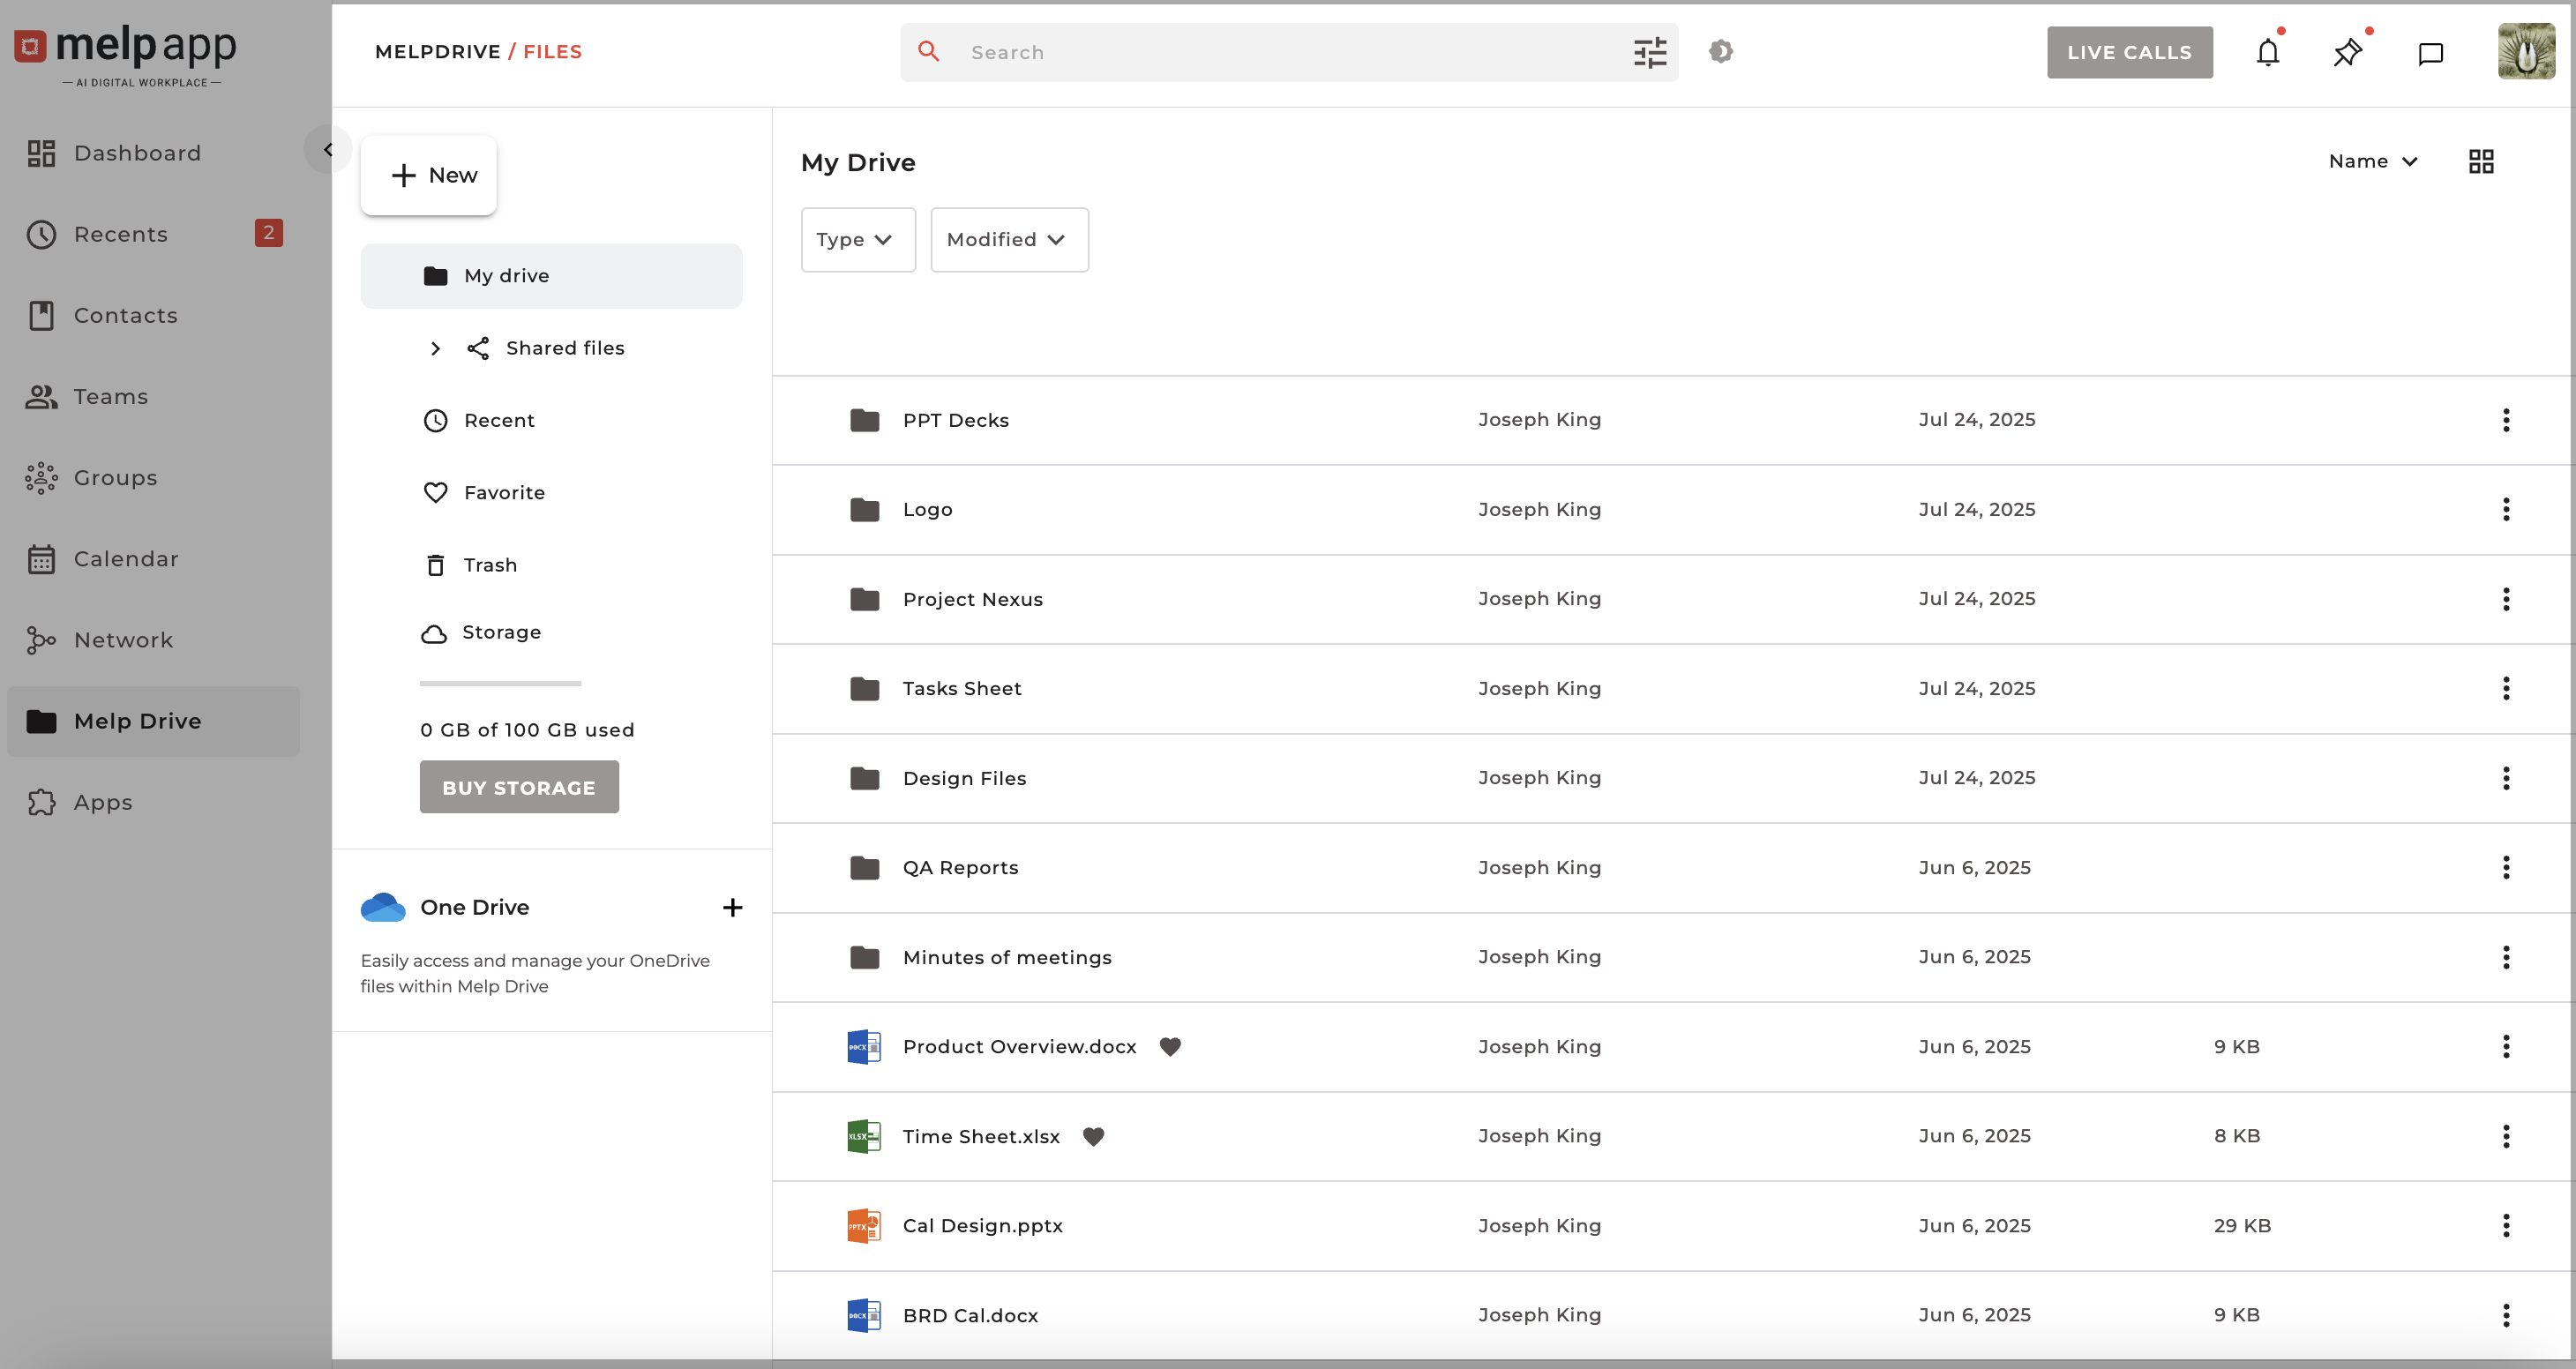The width and height of the screenshot is (2576, 1369).
Task: Toggle favorite heart on Time Sheet.xlsx
Action: 1093,1136
